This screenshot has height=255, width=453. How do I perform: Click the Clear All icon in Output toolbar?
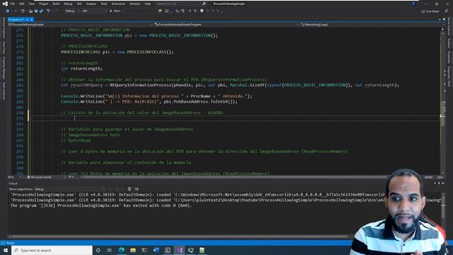pos(130,189)
